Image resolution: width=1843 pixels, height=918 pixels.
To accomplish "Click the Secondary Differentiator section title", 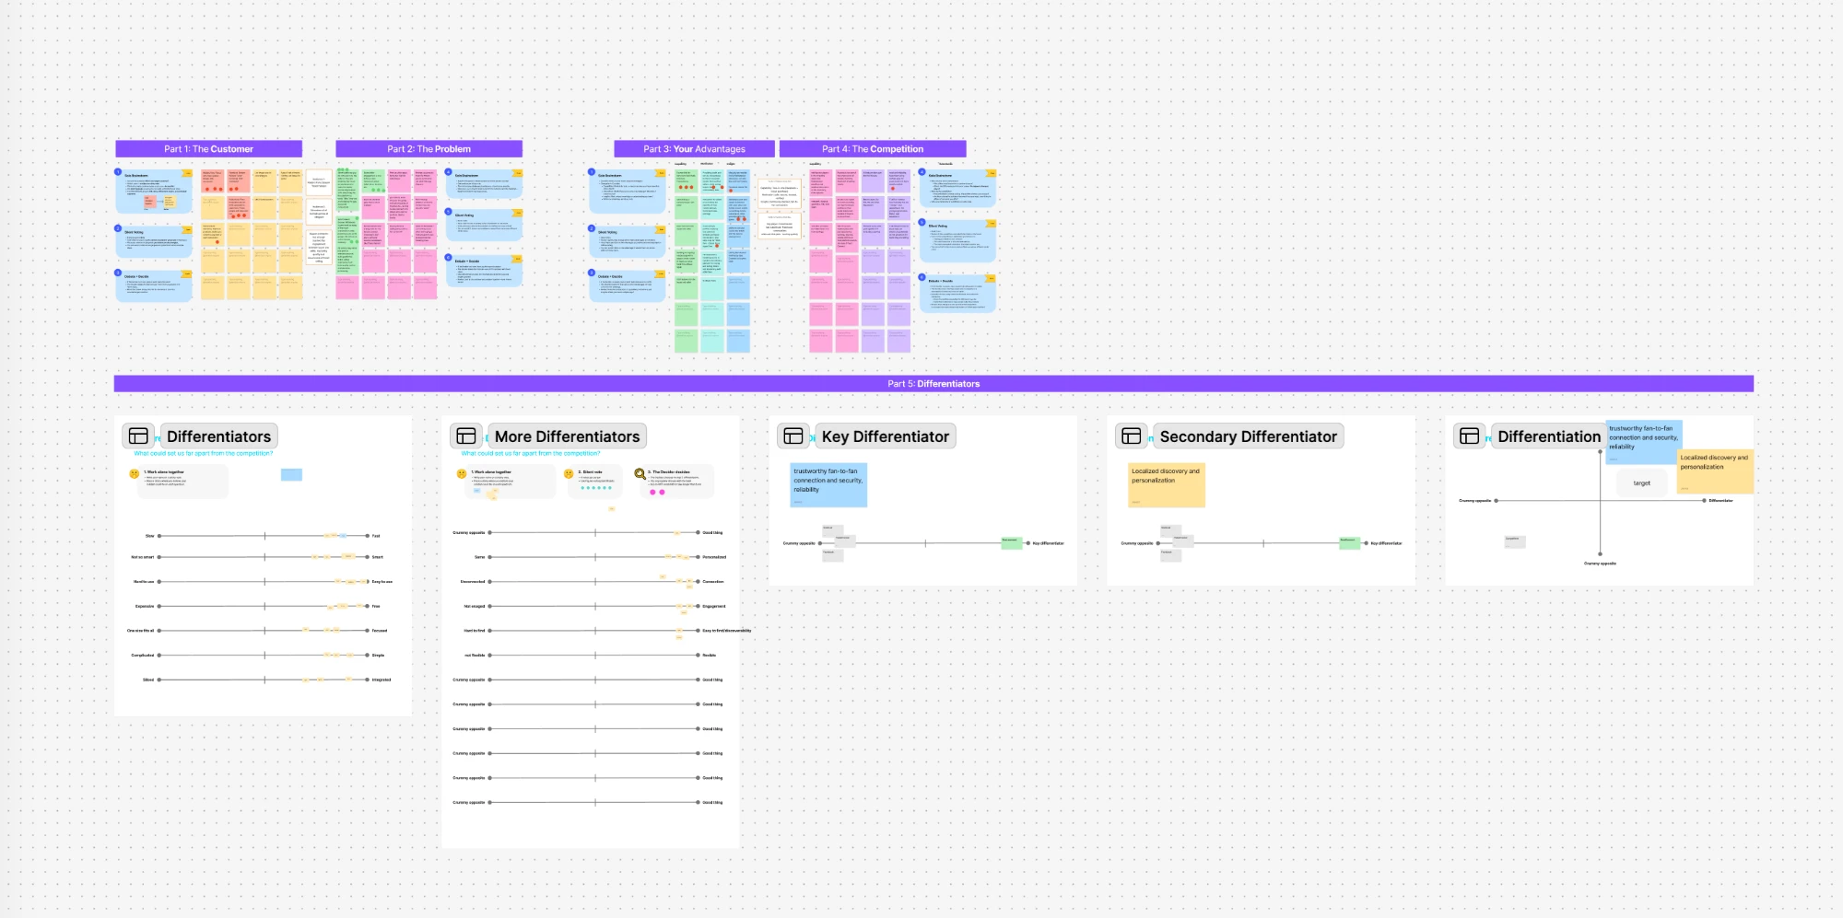I will [1249, 436].
